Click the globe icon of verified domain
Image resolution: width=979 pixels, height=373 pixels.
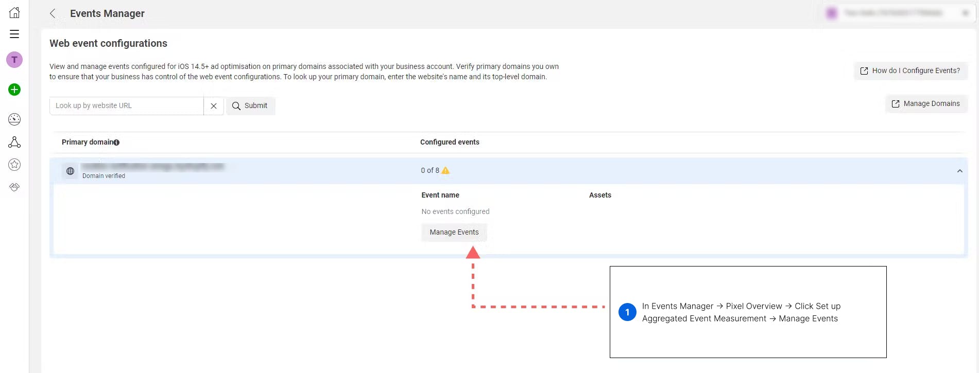pos(71,171)
